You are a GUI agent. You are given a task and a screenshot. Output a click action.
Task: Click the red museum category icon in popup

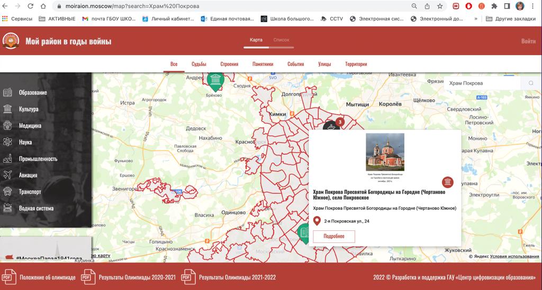click(x=448, y=182)
